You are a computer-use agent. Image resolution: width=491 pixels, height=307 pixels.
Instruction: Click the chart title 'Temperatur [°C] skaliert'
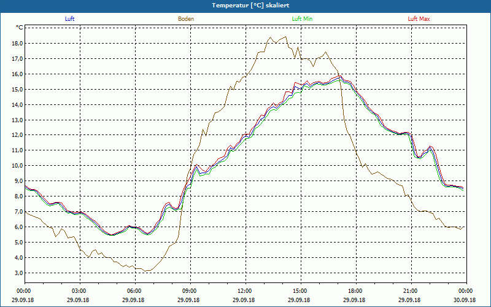point(250,6)
